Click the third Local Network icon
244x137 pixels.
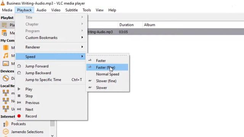click(6, 109)
